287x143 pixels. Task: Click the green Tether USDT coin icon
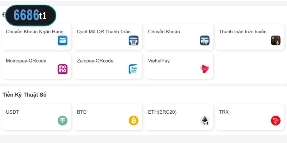tap(62, 120)
